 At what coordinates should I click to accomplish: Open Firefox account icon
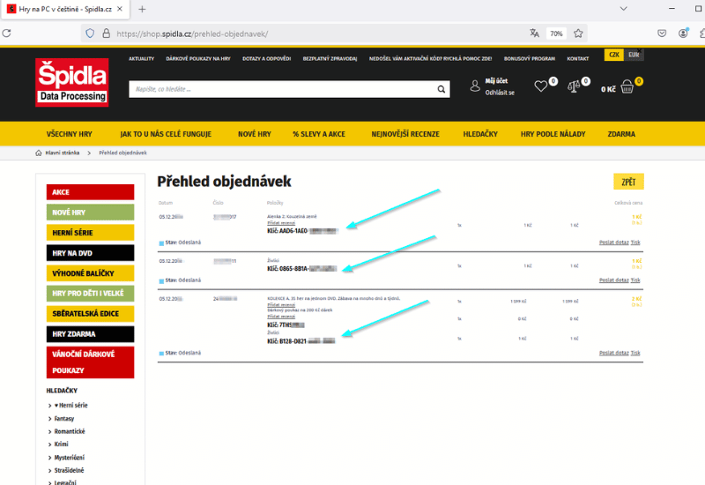[x=683, y=34]
